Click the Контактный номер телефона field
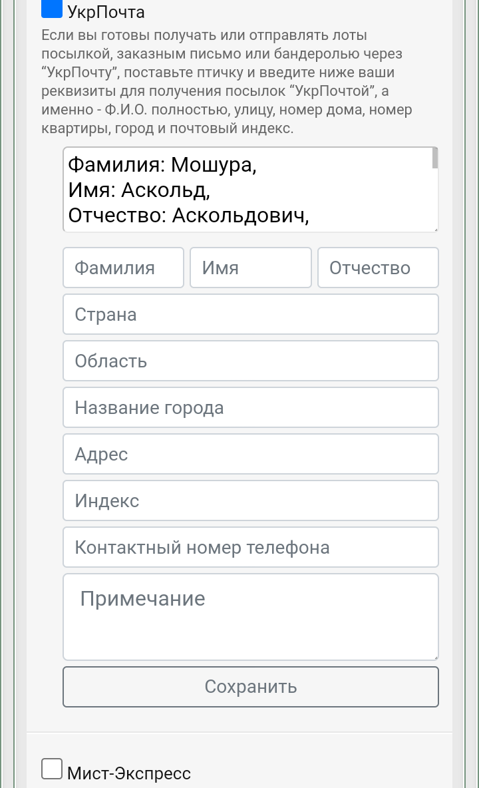 [x=251, y=547]
